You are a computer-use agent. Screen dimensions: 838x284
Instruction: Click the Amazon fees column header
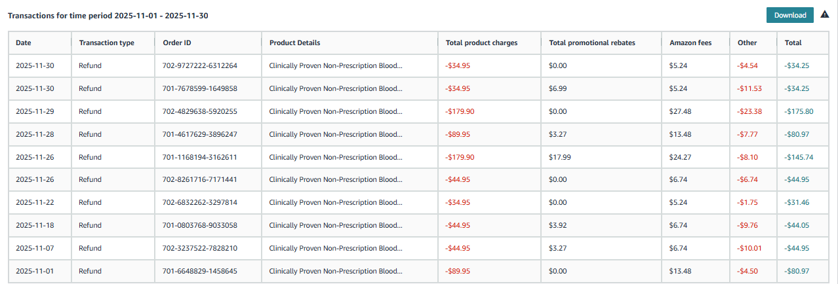pos(690,43)
